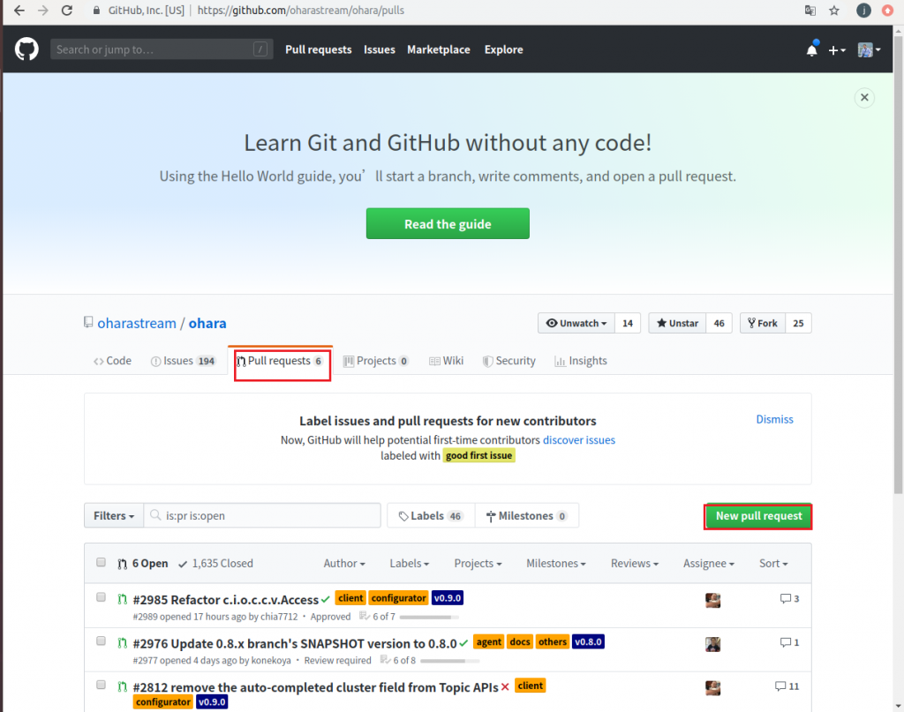The height and width of the screenshot is (712, 904).
Task: Open Explore in the top navigation
Action: coord(503,49)
